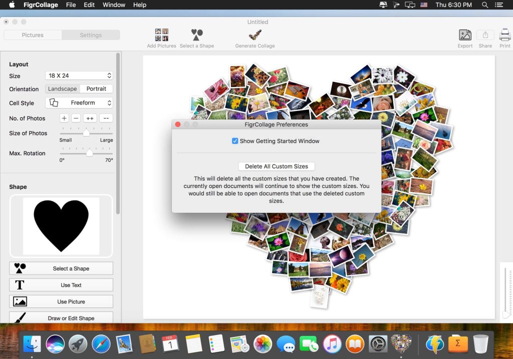Viewport: 513px width, 359px height.
Task: Set orientation to Portrait
Action: [x=96, y=89]
